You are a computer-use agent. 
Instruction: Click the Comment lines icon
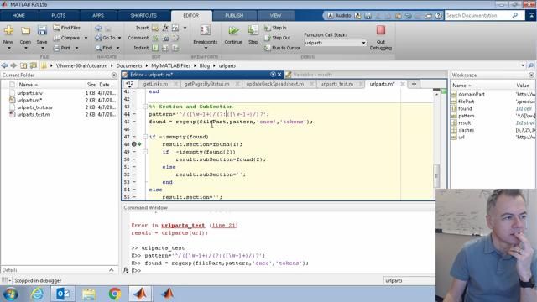pyautogui.click(x=155, y=38)
